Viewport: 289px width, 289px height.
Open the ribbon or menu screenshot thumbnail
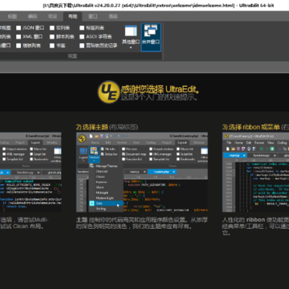point(255,172)
